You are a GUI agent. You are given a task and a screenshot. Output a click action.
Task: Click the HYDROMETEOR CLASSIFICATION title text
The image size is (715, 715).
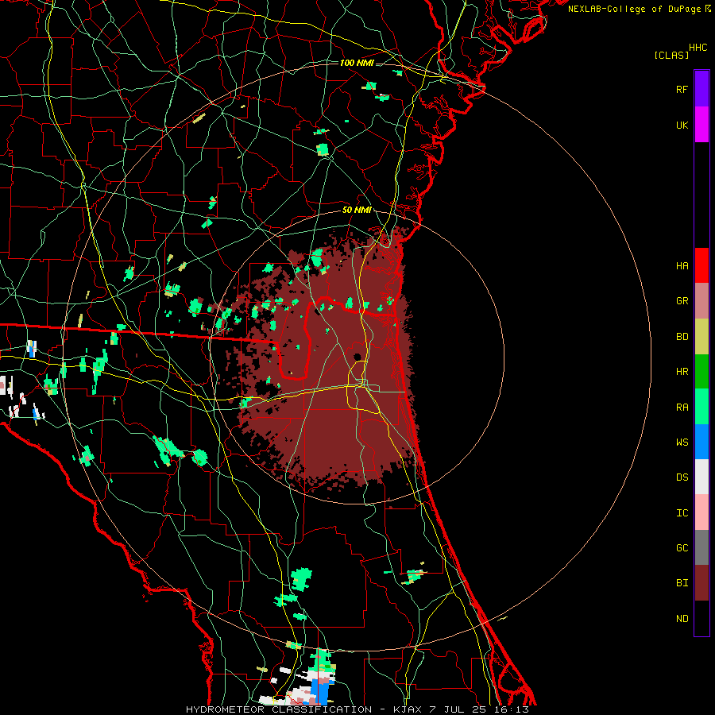tap(279, 709)
